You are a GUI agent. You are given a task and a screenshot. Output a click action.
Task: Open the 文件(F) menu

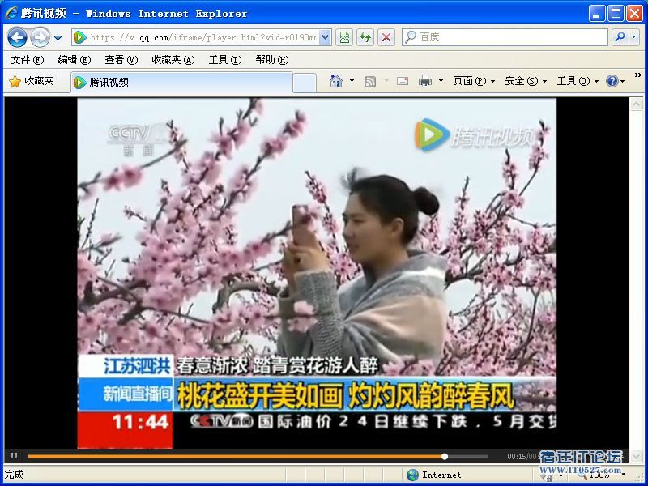click(28, 60)
